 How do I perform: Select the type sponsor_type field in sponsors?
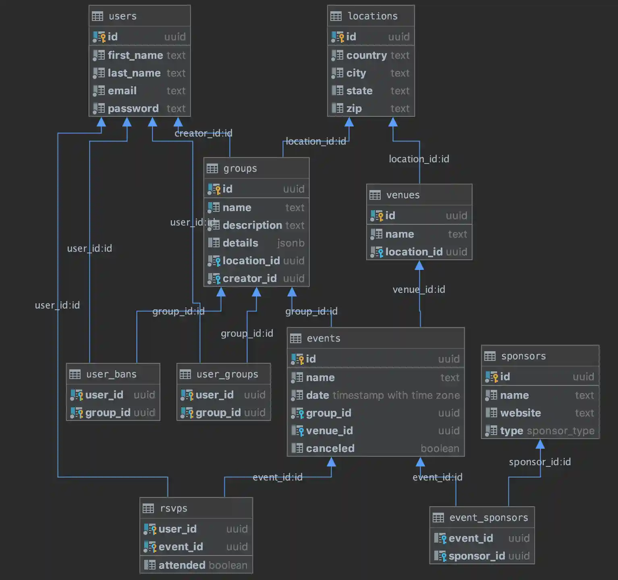point(512,431)
